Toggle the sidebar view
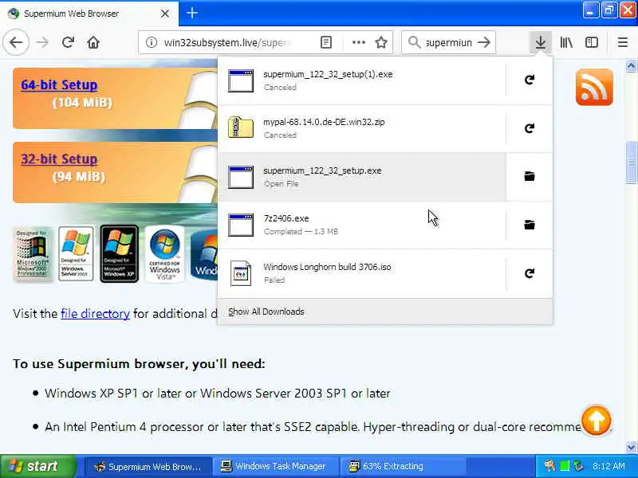The width and height of the screenshot is (638, 478). [x=592, y=42]
